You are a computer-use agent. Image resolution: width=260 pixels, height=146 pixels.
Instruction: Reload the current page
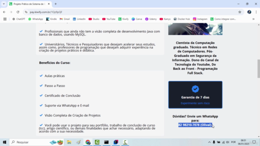click(x=18, y=12)
